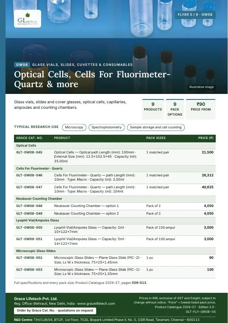The image size is (228, 323).
Task: Click the PRICE (₹) column header
Action: [206, 138]
